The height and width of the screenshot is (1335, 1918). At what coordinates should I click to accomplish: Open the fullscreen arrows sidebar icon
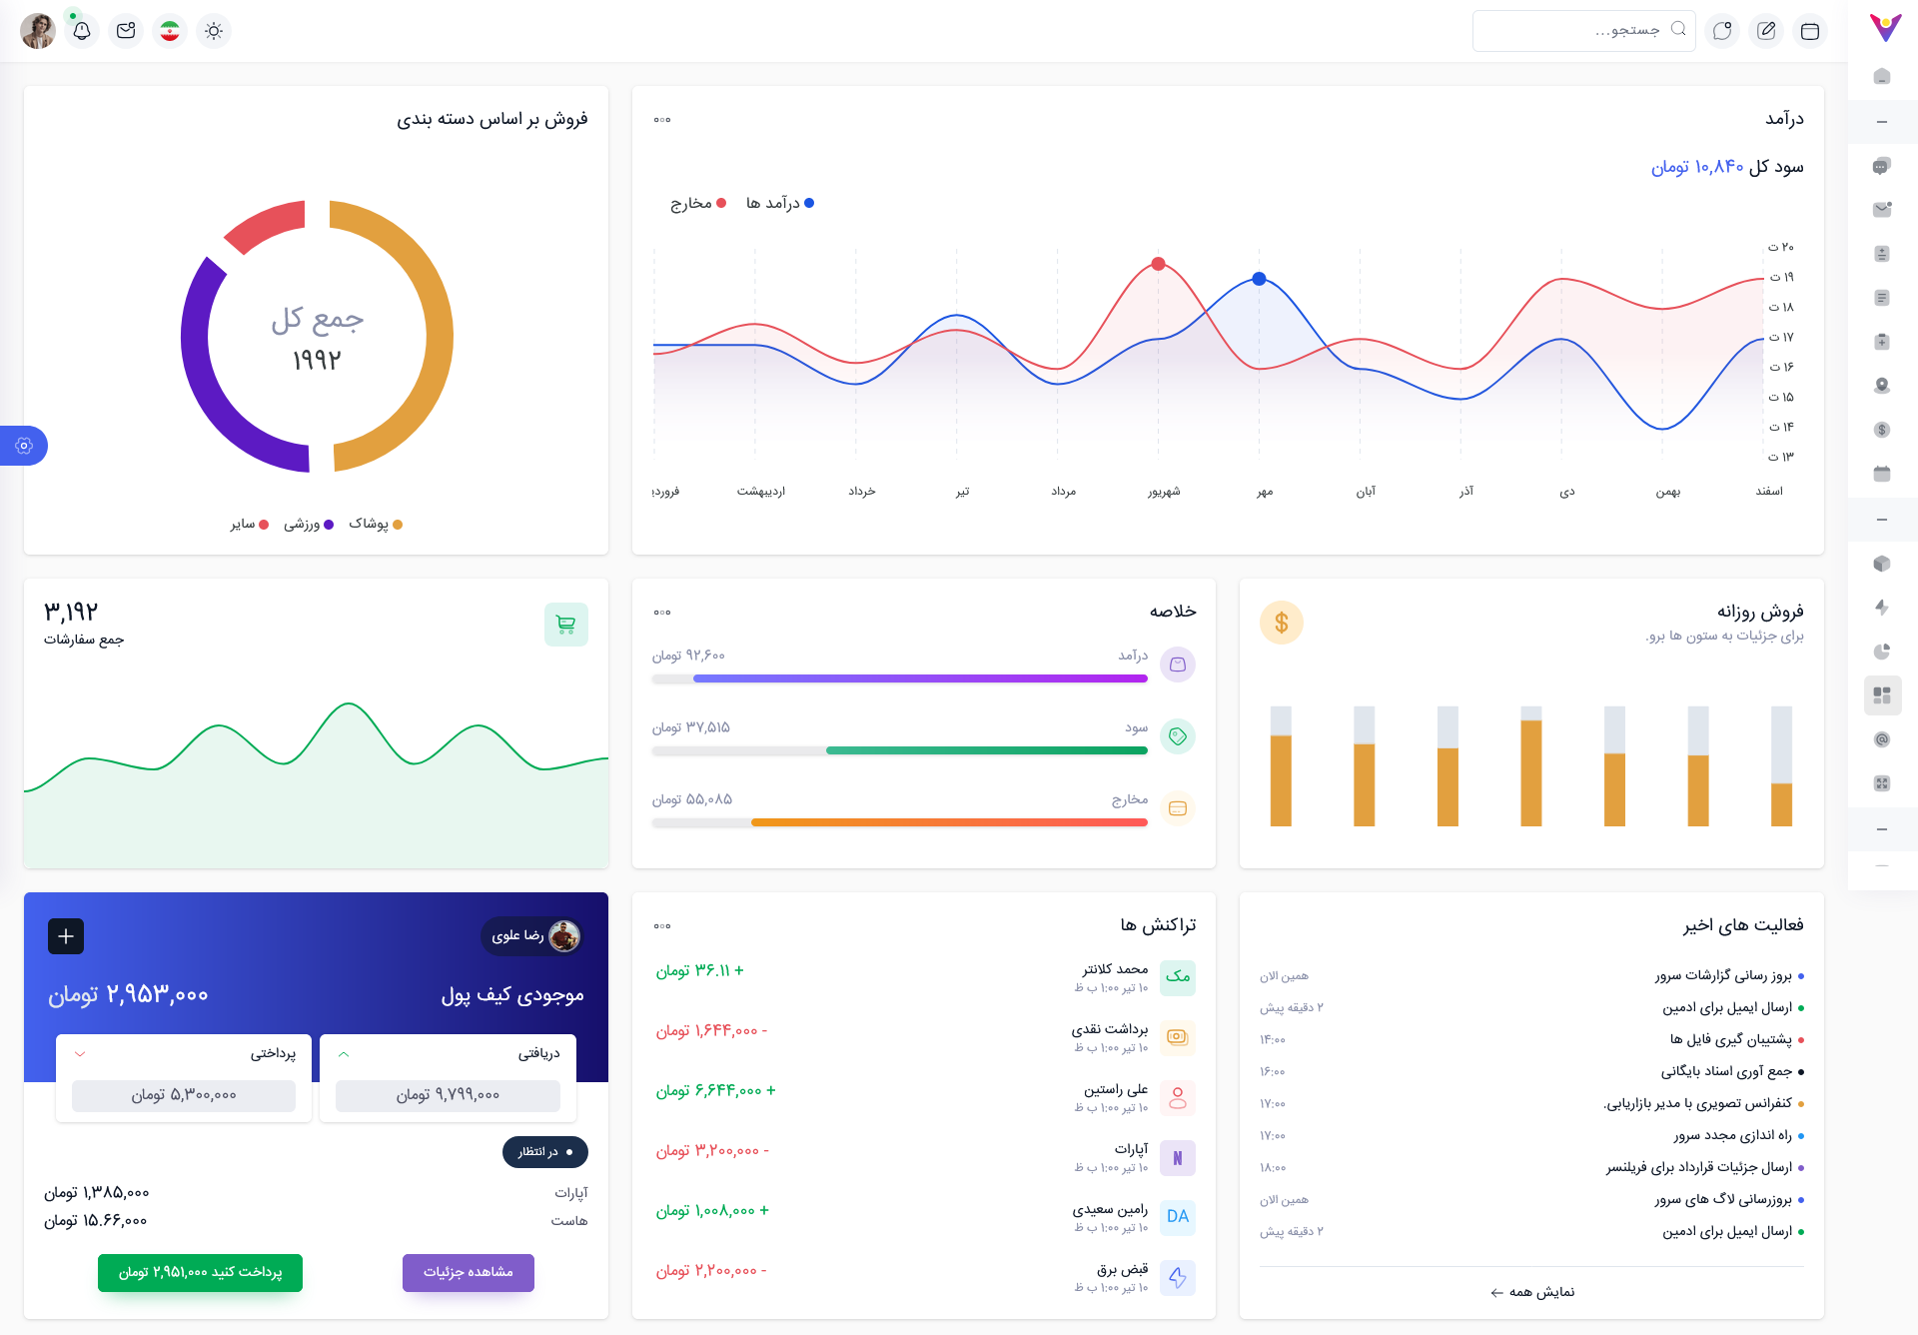click(x=1882, y=783)
